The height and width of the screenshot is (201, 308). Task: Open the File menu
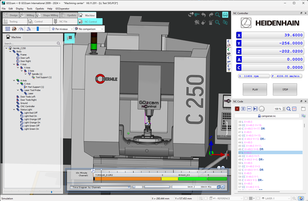[x=4, y=9]
